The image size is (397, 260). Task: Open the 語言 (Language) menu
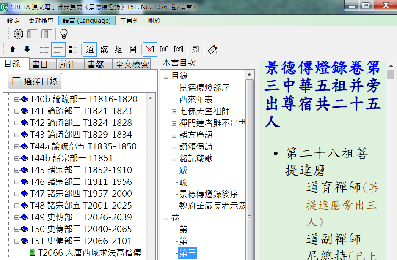87,21
